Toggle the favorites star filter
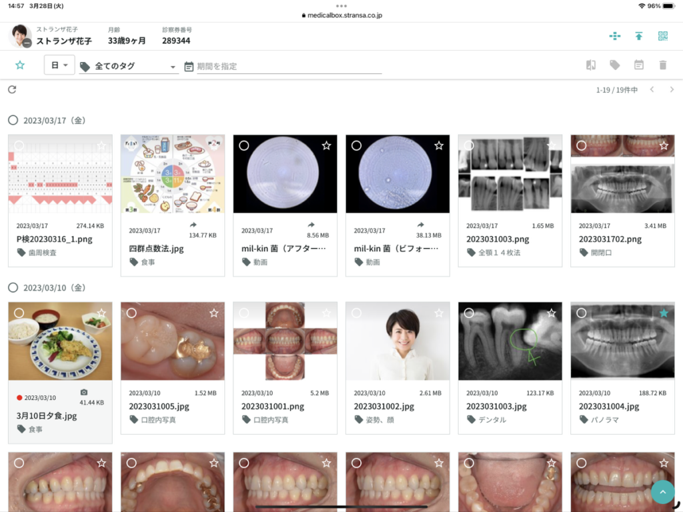This screenshot has width=683, height=512. [20, 65]
